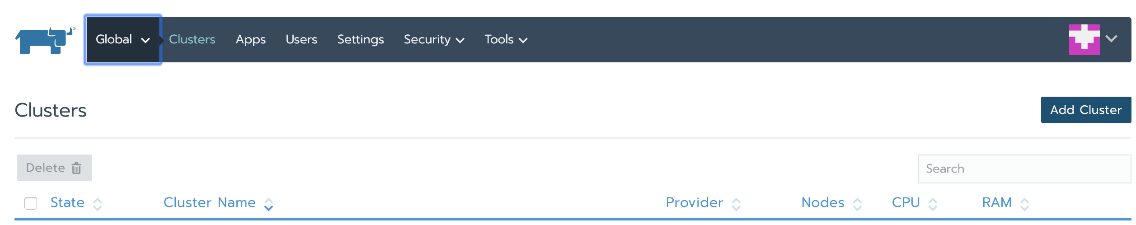The width and height of the screenshot is (1136, 225).
Task: Open the pink user avatar menu
Action: coord(1084,40)
